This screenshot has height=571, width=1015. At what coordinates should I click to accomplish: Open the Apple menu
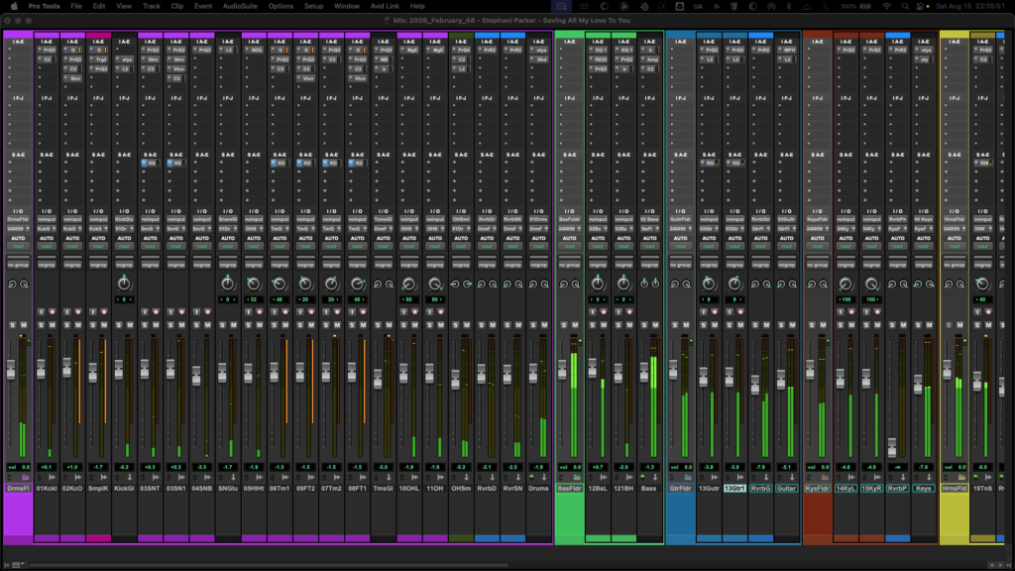click(x=14, y=6)
